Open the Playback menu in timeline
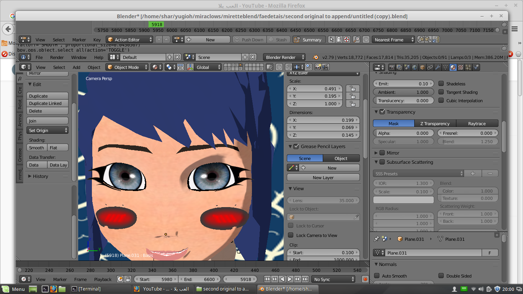This screenshot has width=523, height=294. click(103, 279)
